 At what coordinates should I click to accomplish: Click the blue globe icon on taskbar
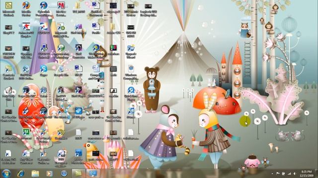coord(64,174)
